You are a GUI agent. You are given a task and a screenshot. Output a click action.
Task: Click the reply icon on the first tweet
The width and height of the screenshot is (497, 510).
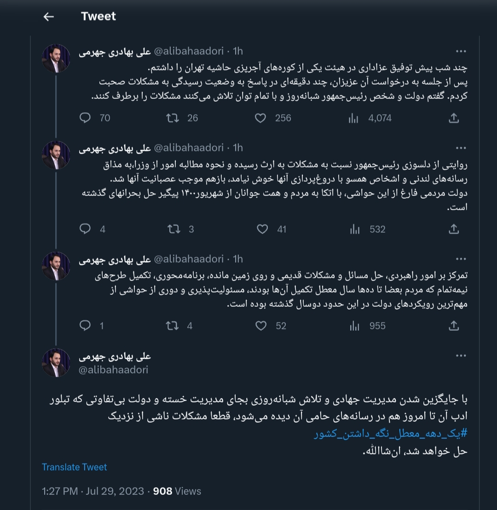[85, 118]
